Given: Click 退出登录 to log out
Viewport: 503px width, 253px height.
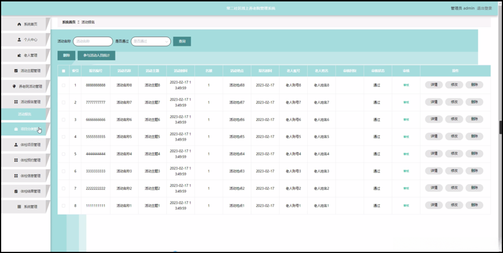Looking at the screenshot, I should pyautogui.click(x=484, y=8).
